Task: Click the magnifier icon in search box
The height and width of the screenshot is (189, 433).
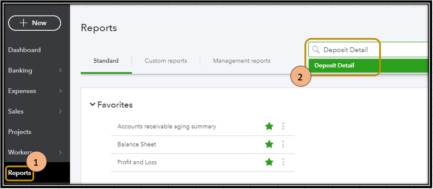Action: click(316, 50)
